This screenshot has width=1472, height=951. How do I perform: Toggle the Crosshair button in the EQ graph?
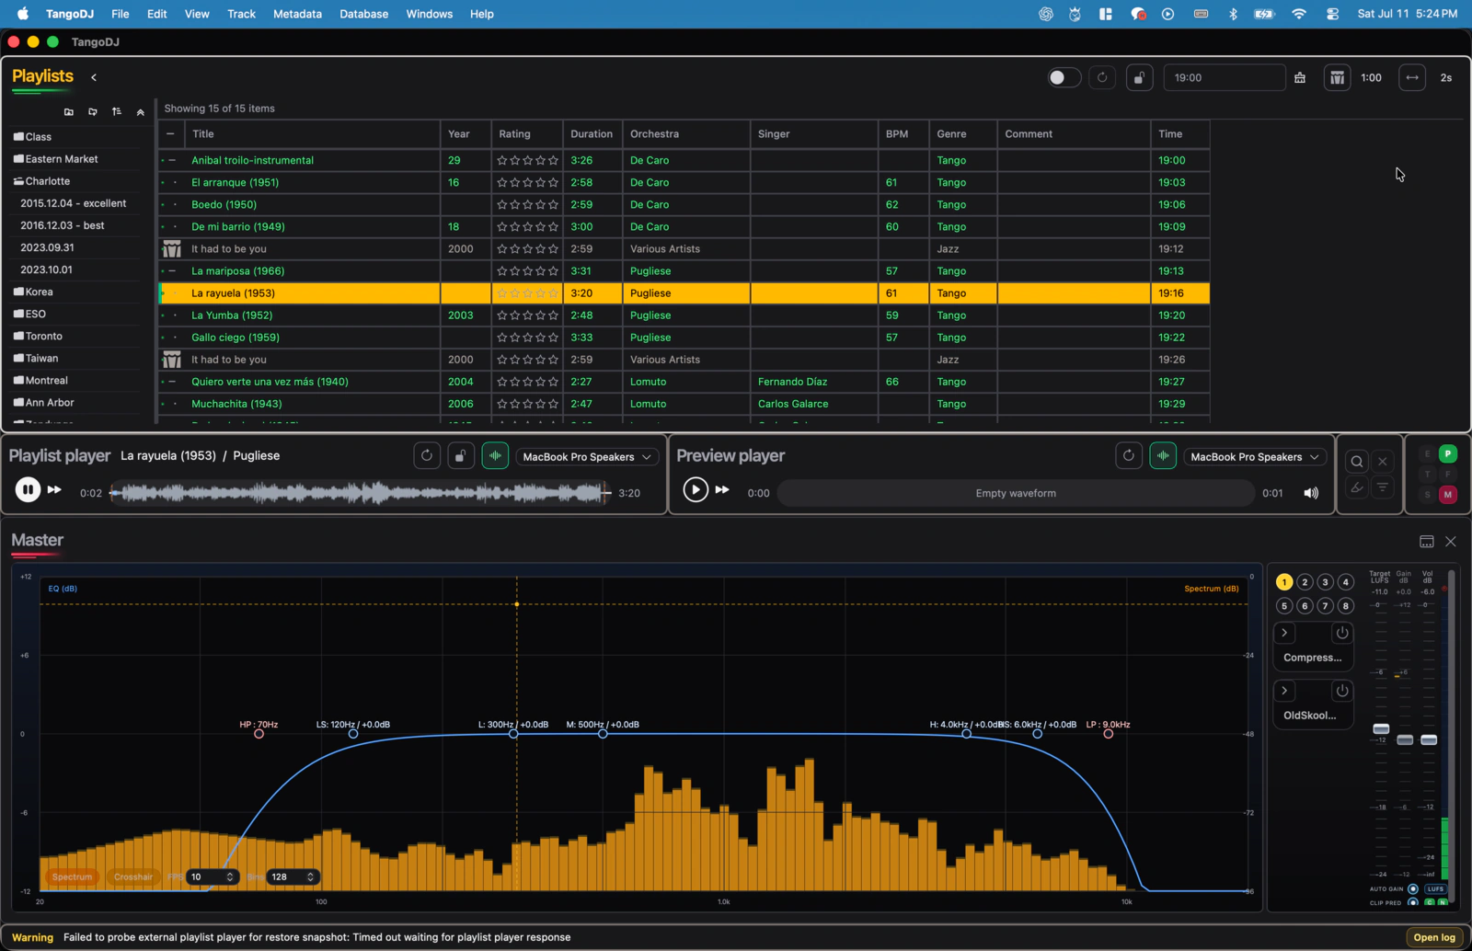pos(133,877)
